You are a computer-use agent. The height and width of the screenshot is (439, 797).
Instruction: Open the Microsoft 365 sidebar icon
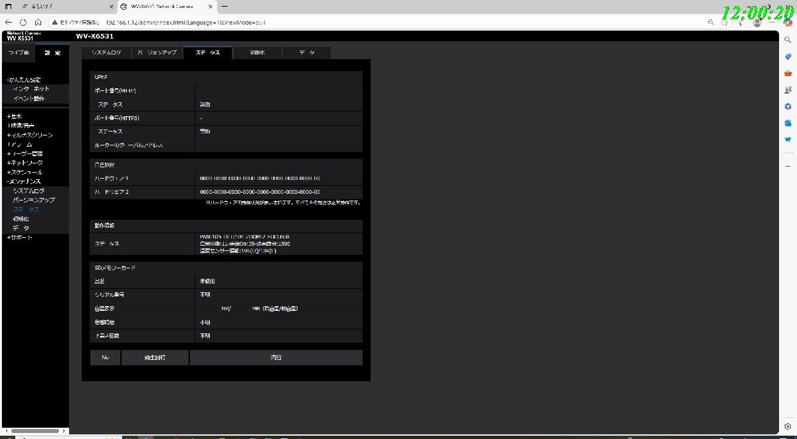(x=788, y=106)
